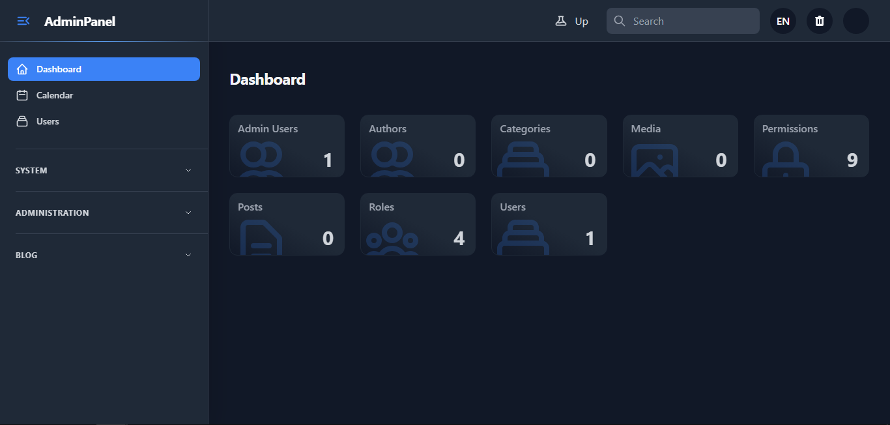The width and height of the screenshot is (890, 425).
Task: Expand the ADMINISTRATION section
Action: (104, 212)
